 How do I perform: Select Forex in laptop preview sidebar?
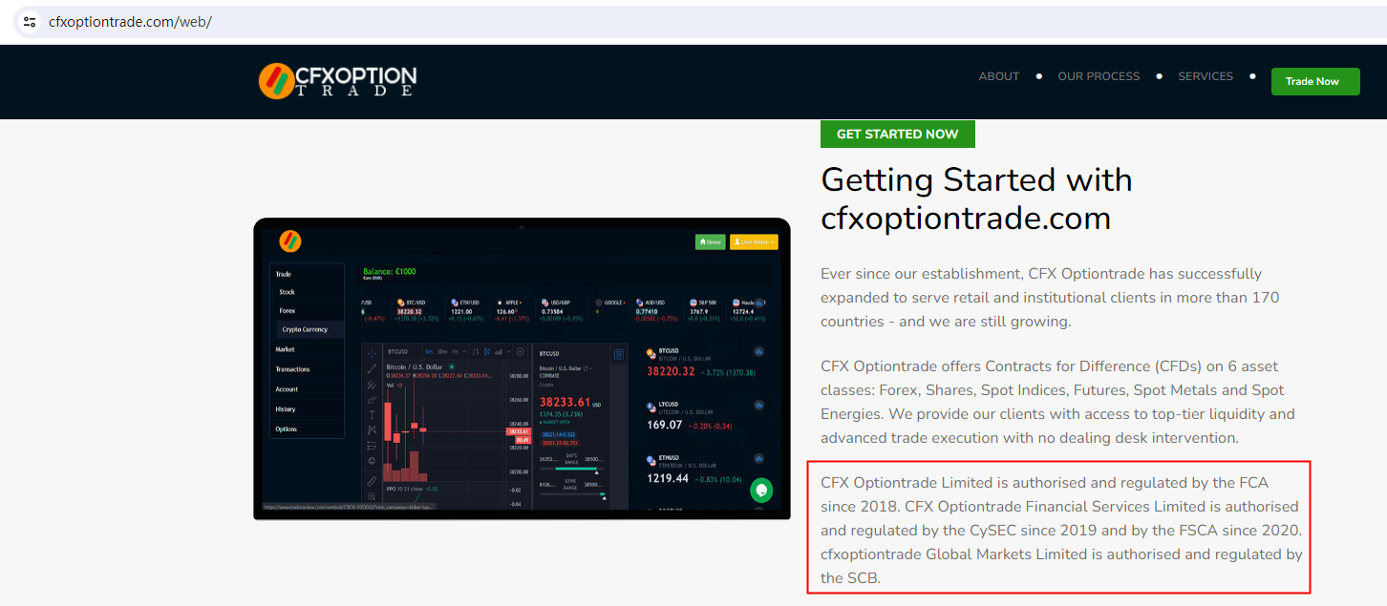click(287, 311)
